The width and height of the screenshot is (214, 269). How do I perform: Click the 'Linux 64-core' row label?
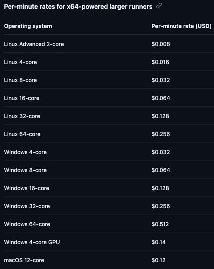tap(22, 134)
